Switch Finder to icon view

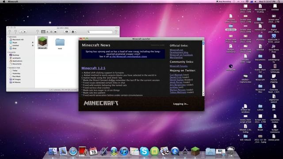43,32
